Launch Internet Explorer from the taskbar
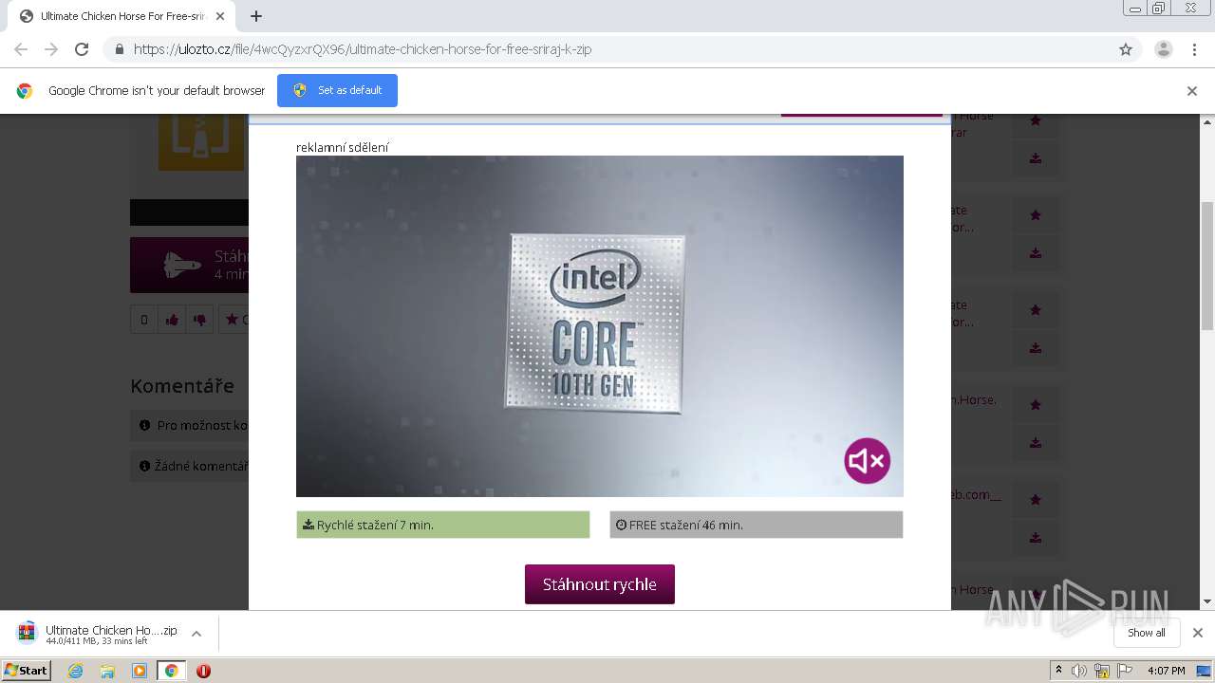This screenshot has width=1215, height=683. click(76, 671)
